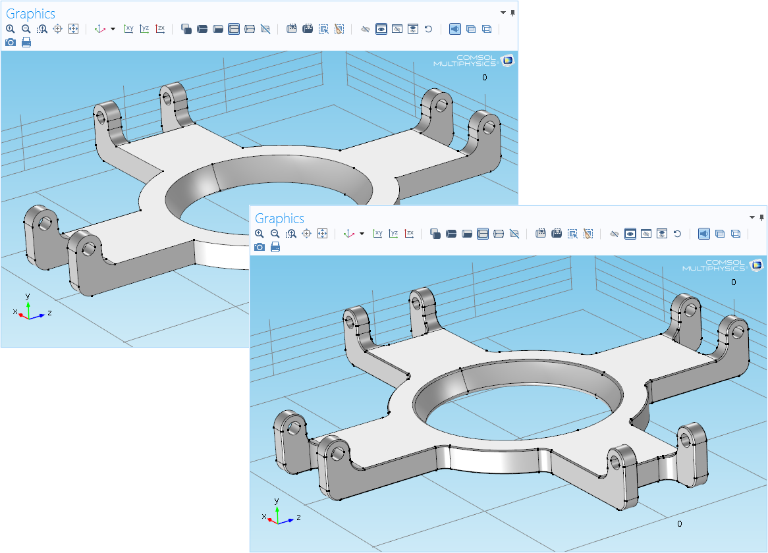
Task: Open default view dropdown arrow in front Graphics window
Action: point(362,234)
